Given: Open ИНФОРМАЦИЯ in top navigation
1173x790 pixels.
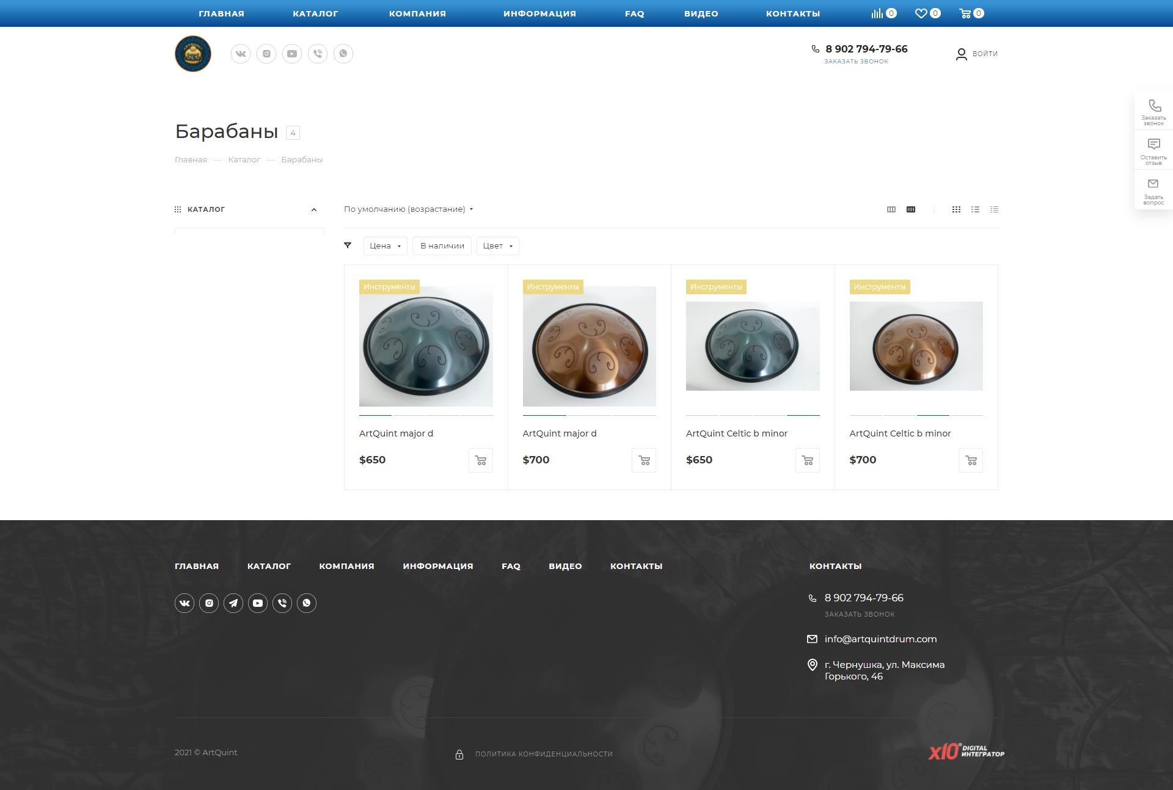Looking at the screenshot, I should pyautogui.click(x=539, y=13).
